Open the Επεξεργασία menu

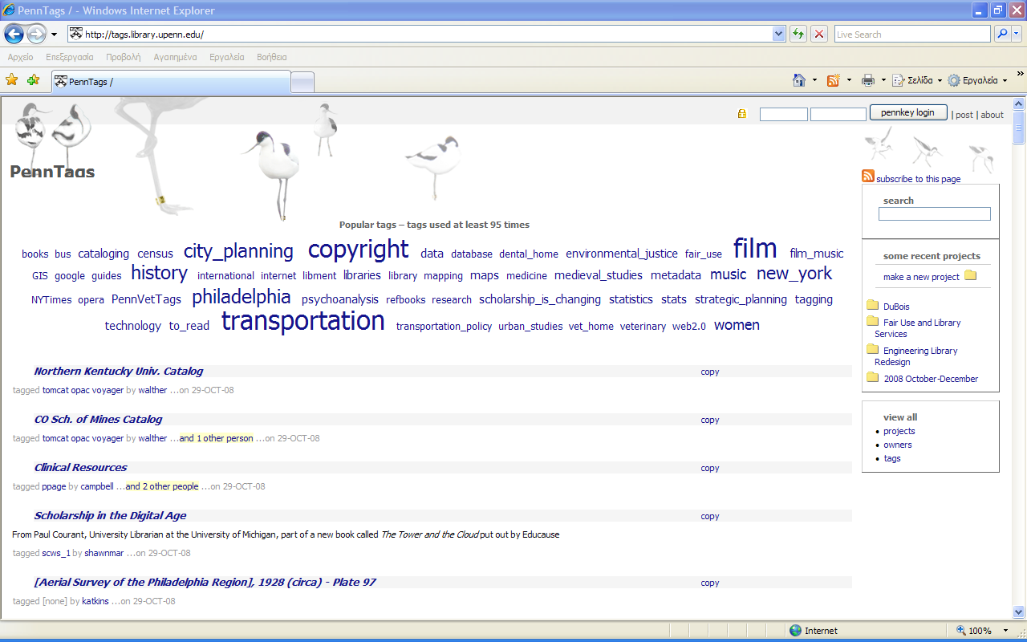70,57
